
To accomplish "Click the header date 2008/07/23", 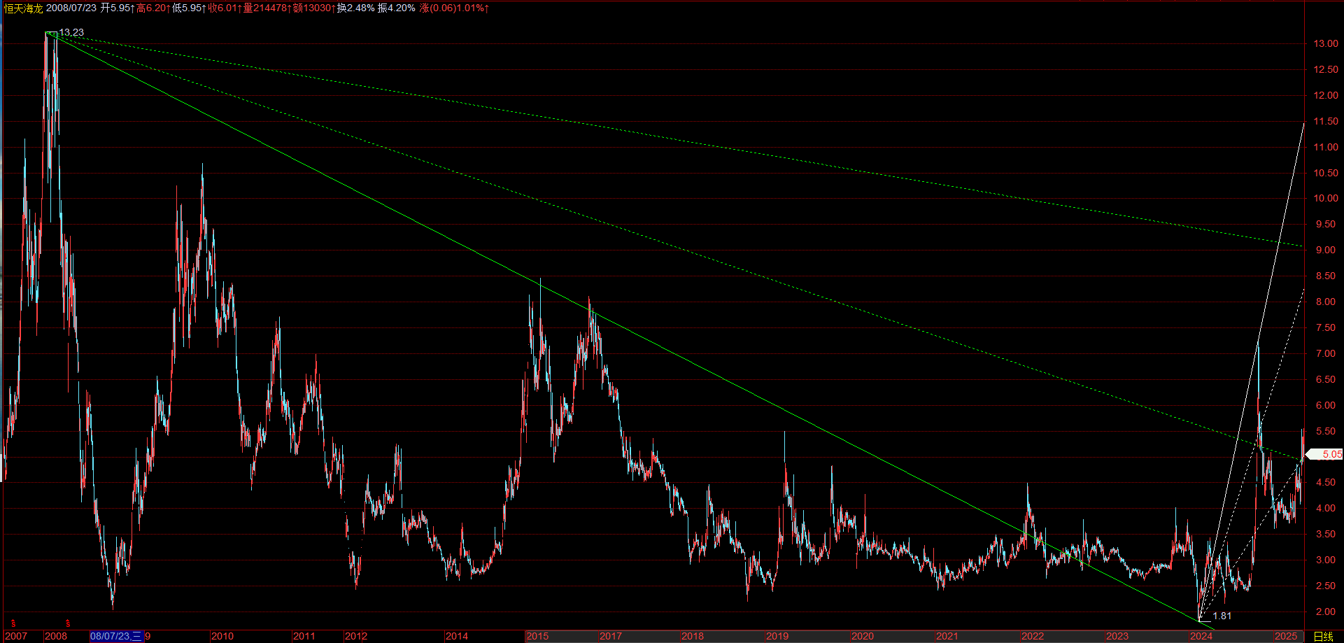I will click(x=71, y=8).
